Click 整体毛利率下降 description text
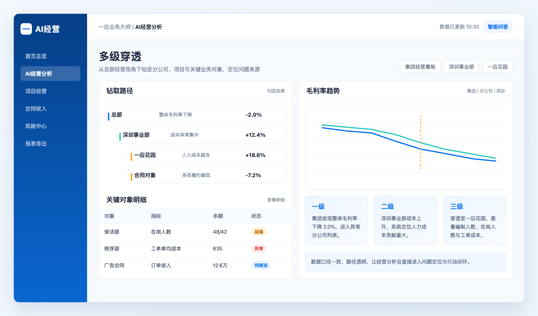538x316 pixels. click(176, 115)
